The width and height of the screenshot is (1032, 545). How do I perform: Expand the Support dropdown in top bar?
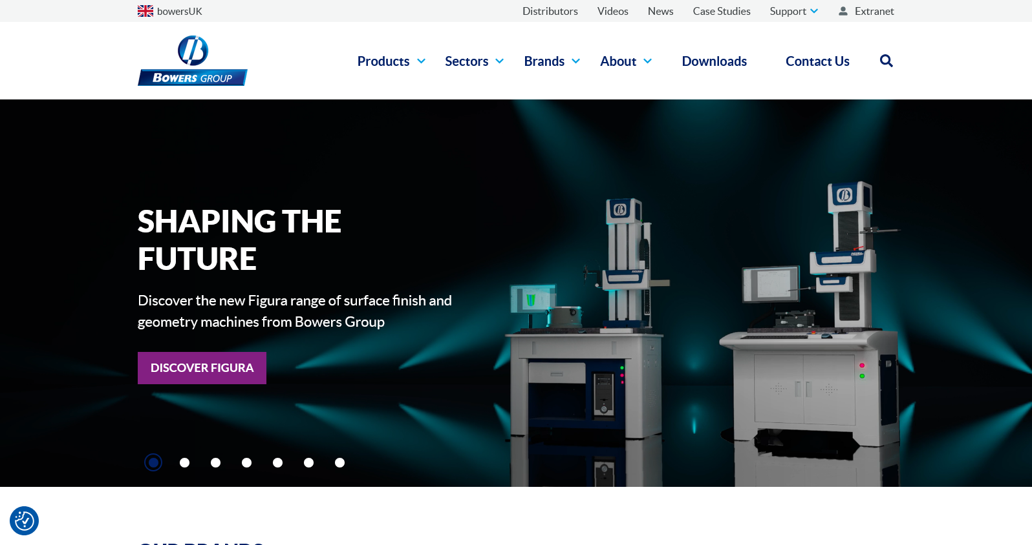pyautogui.click(x=793, y=11)
